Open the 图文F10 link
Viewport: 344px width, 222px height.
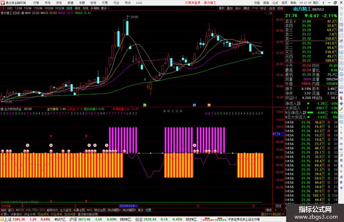(x=266, y=214)
